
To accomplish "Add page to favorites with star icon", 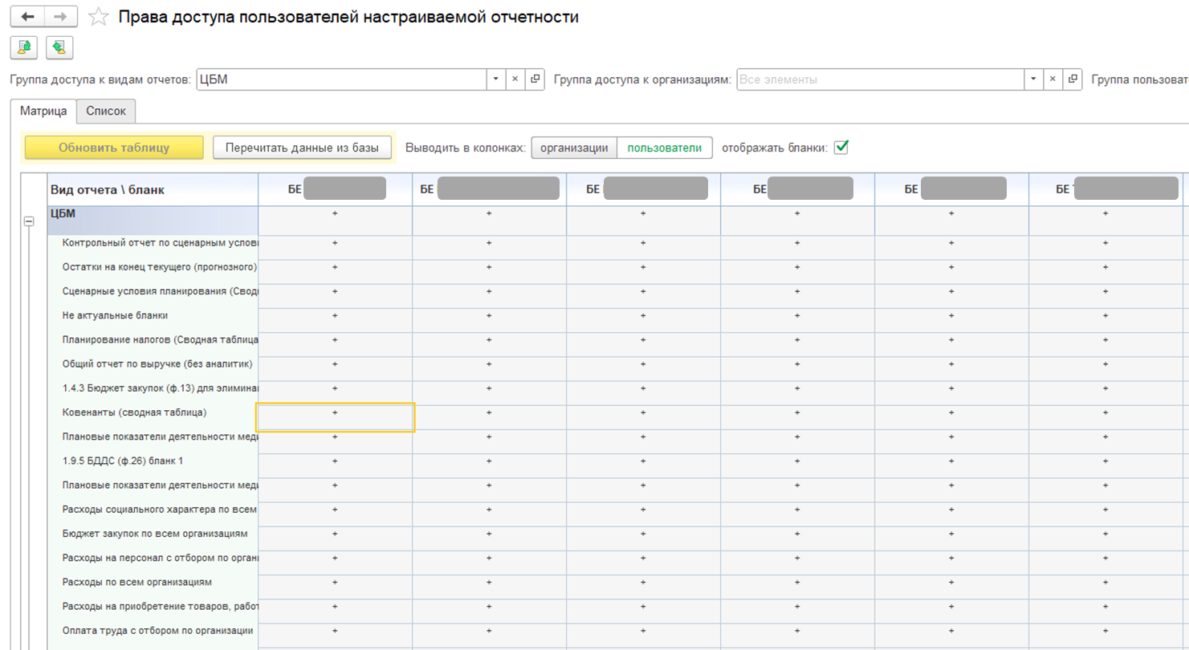I will [x=98, y=18].
